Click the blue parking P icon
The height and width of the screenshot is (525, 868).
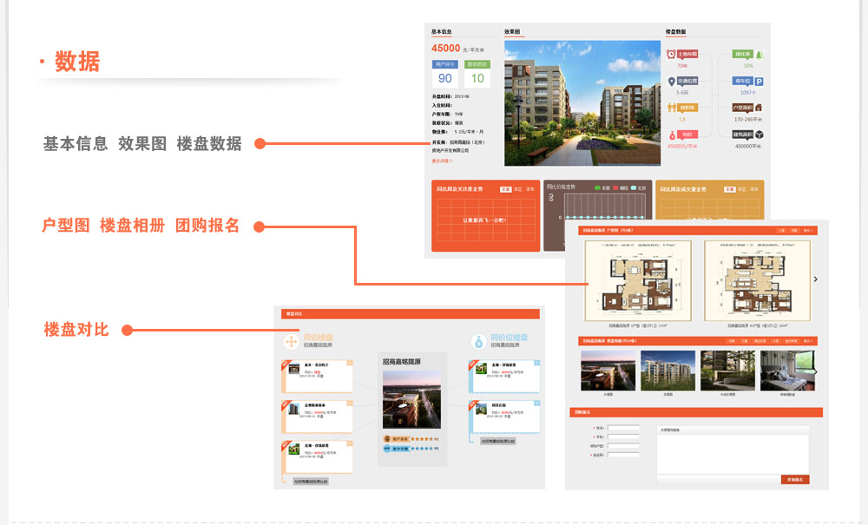click(x=759, y=82)
